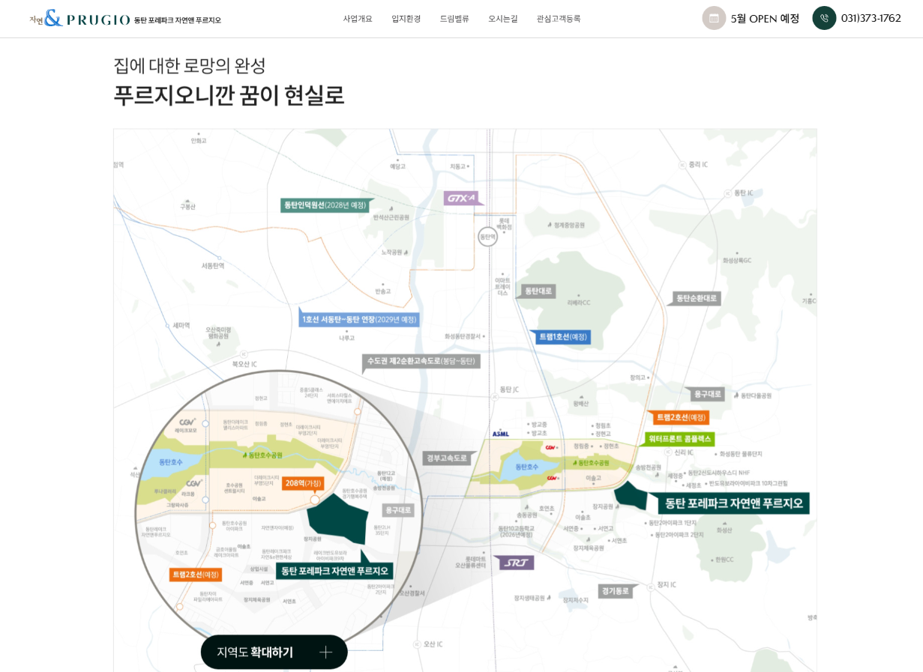Click the 서동탄역 label on map

(x=212, y=266)
